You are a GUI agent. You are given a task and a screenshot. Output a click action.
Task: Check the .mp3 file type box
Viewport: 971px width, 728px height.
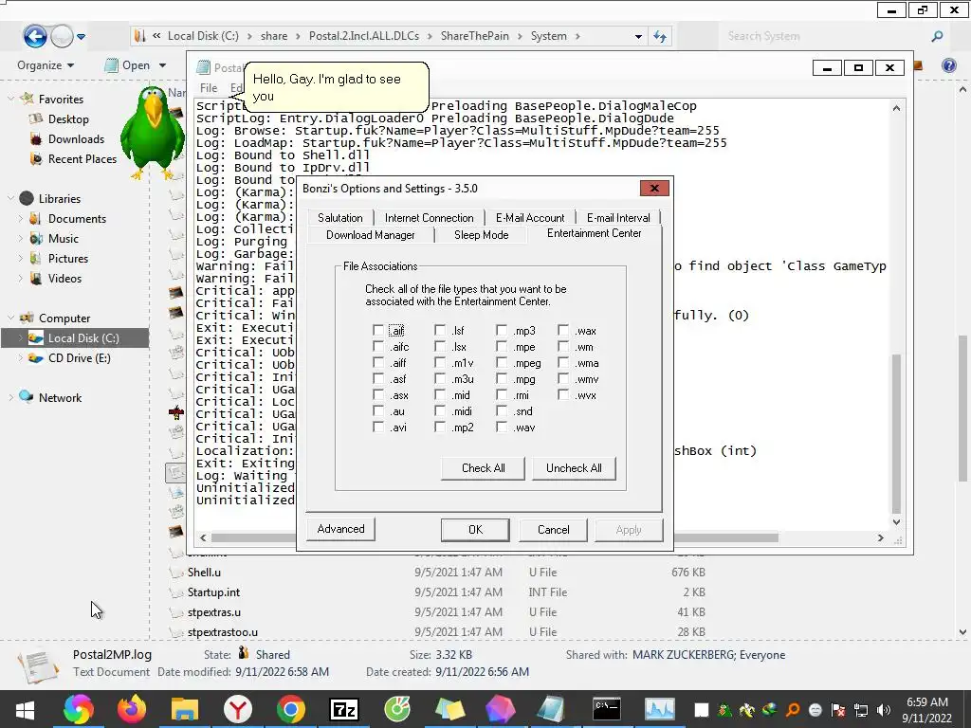pyautogui.click(x=502, y=331)
